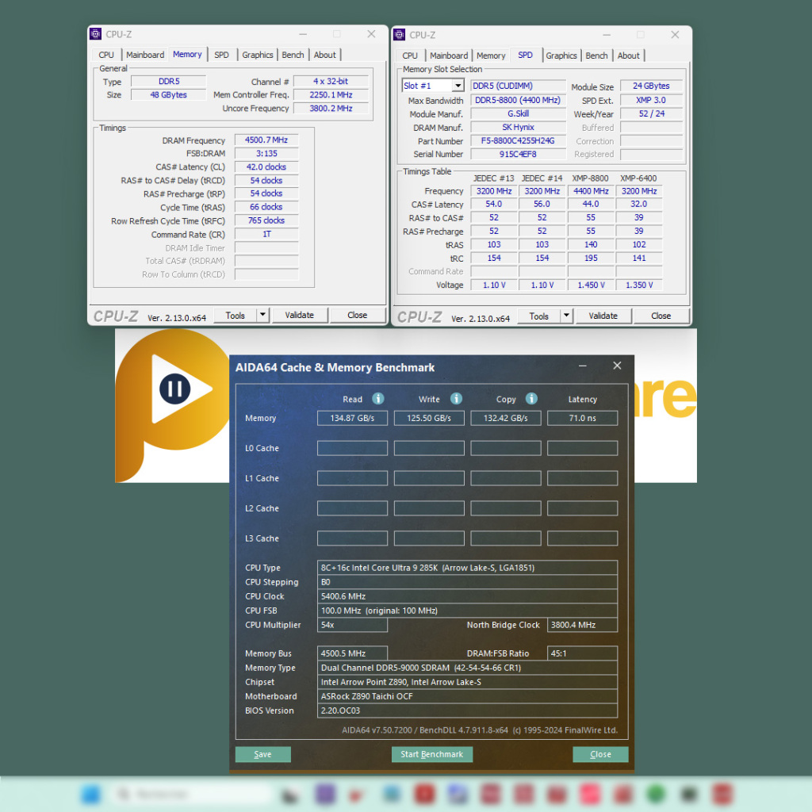Switch to CPU tab in left CPU-Z window
The height and width of the screenshot is (812, 812).
(106, 55)
